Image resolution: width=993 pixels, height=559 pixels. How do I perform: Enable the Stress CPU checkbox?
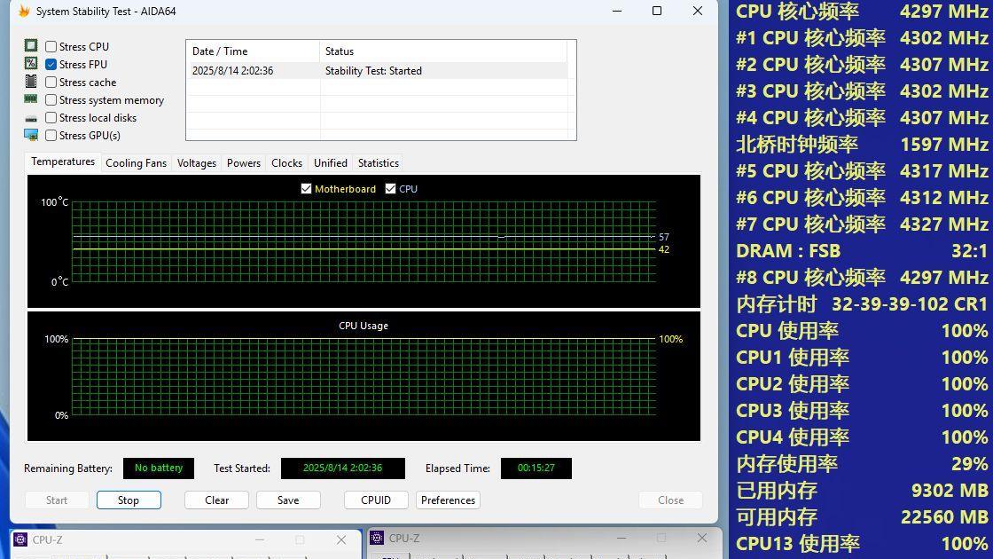[51, 46]
